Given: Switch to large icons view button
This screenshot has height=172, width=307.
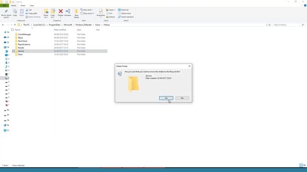Looking at the screenshot, I should (305, 165).
